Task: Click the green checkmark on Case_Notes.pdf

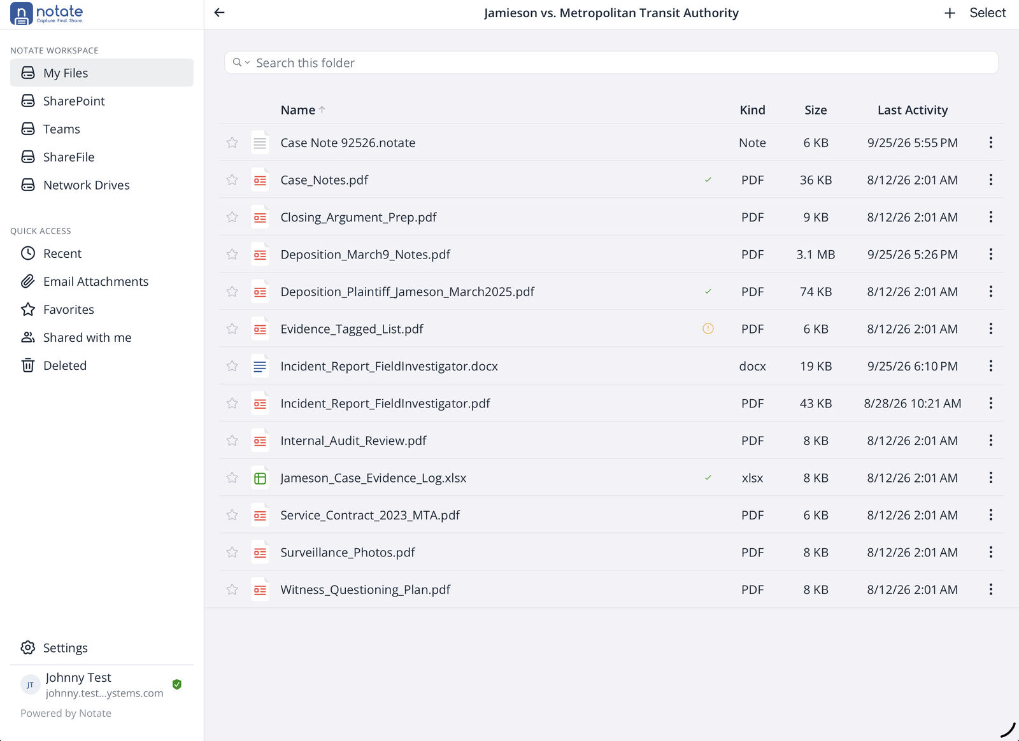Action: click(708, 180)
